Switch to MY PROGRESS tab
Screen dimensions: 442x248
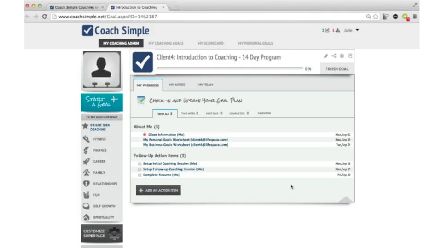148,85
